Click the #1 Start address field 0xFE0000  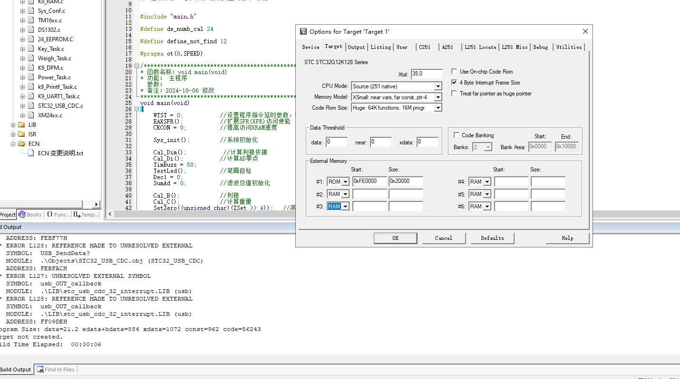pyautogui.click(x=369, y=181)
